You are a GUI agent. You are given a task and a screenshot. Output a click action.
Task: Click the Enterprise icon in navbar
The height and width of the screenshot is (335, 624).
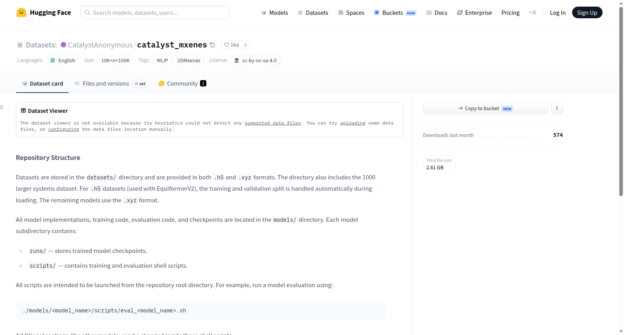click(x=460, y=13)
